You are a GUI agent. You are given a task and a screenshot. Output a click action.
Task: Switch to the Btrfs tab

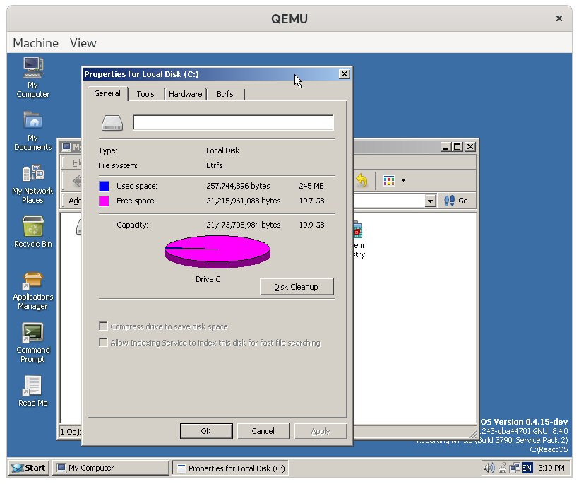pos(225,94)
